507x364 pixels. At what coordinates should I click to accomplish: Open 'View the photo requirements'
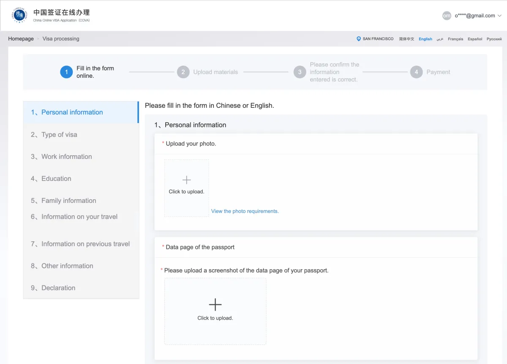(245, 211)
